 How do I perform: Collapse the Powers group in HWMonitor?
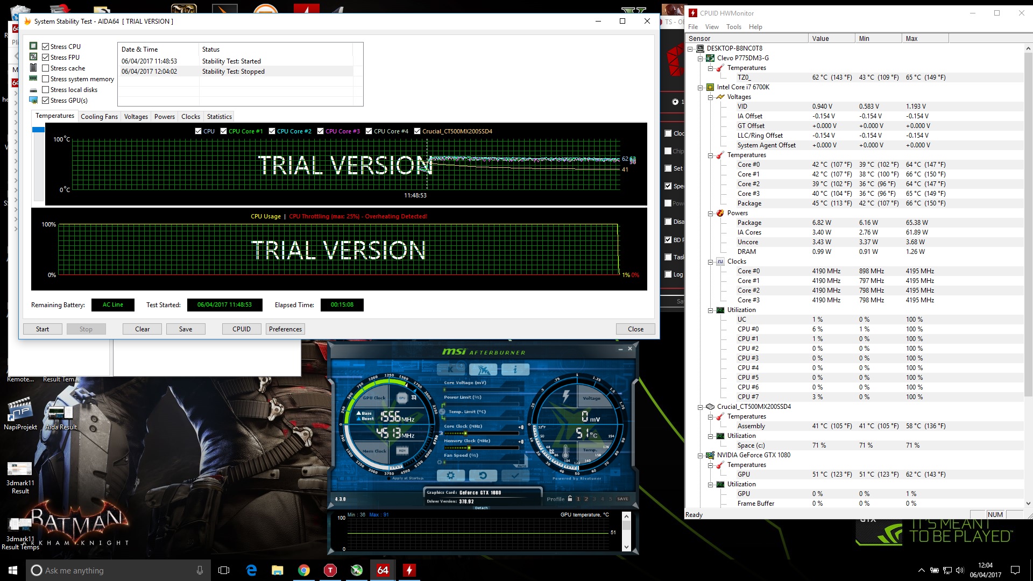tap(711, 213)
